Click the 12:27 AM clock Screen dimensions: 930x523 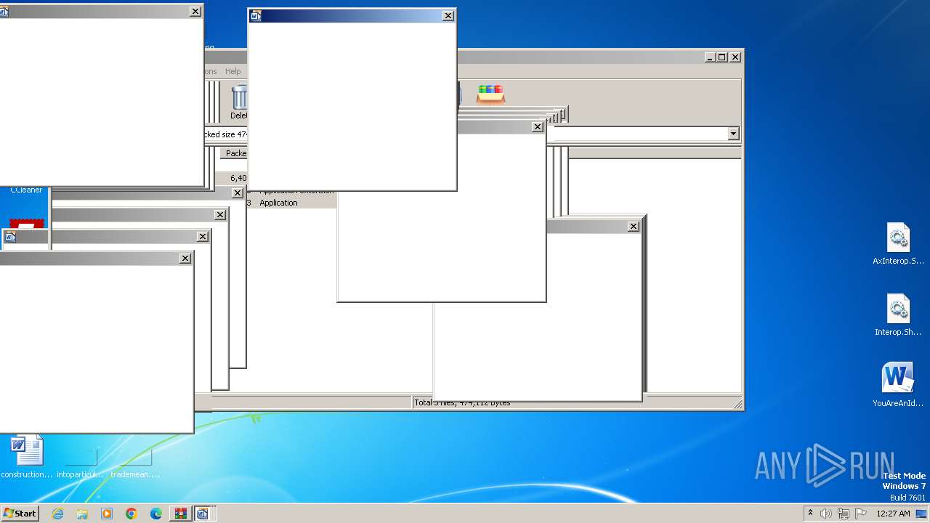coord(893,514)
